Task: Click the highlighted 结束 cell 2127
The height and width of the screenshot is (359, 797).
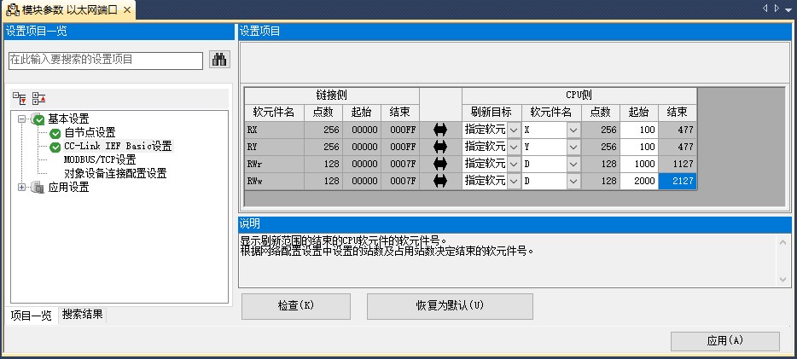Action: (678, 182)
